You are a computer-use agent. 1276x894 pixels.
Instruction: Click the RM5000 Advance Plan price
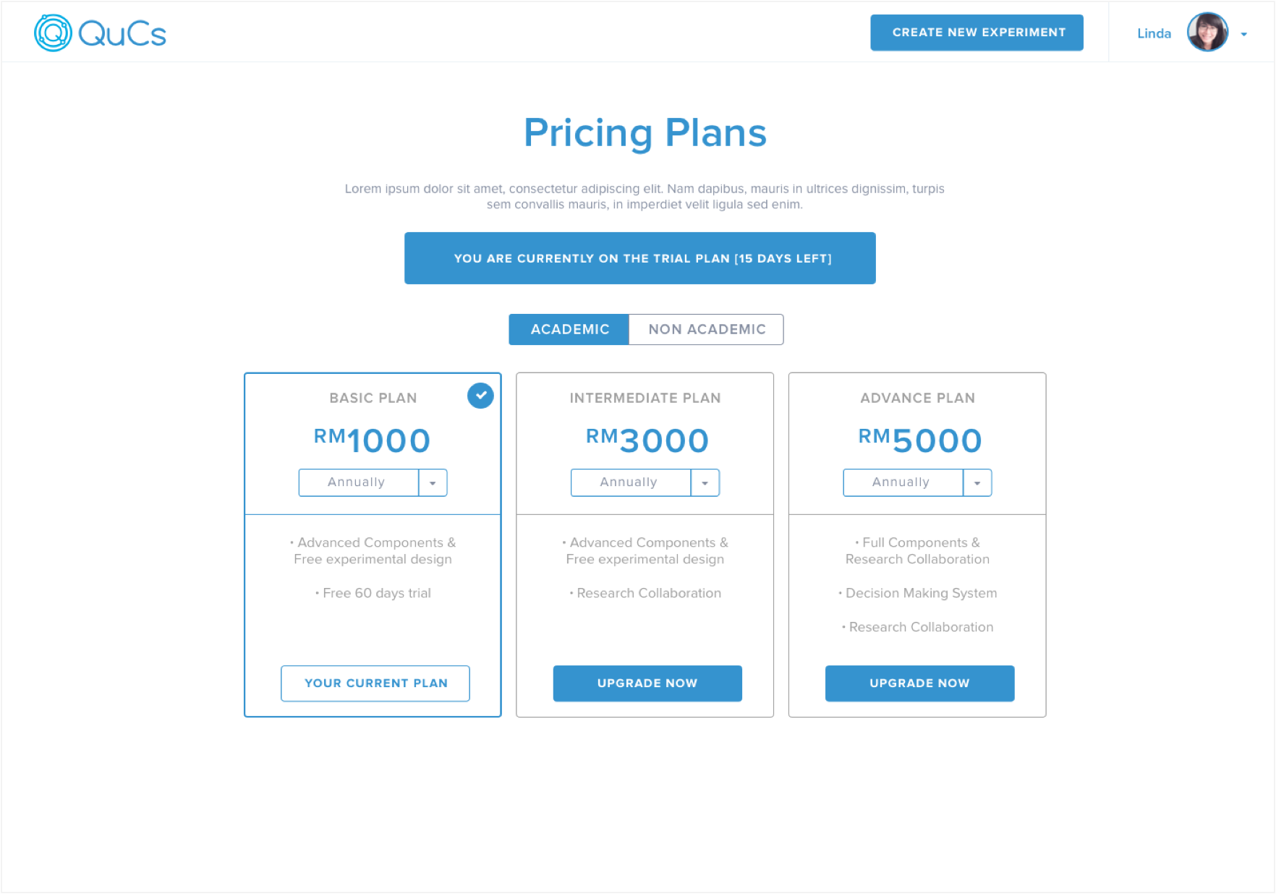[x=919, y=440]
